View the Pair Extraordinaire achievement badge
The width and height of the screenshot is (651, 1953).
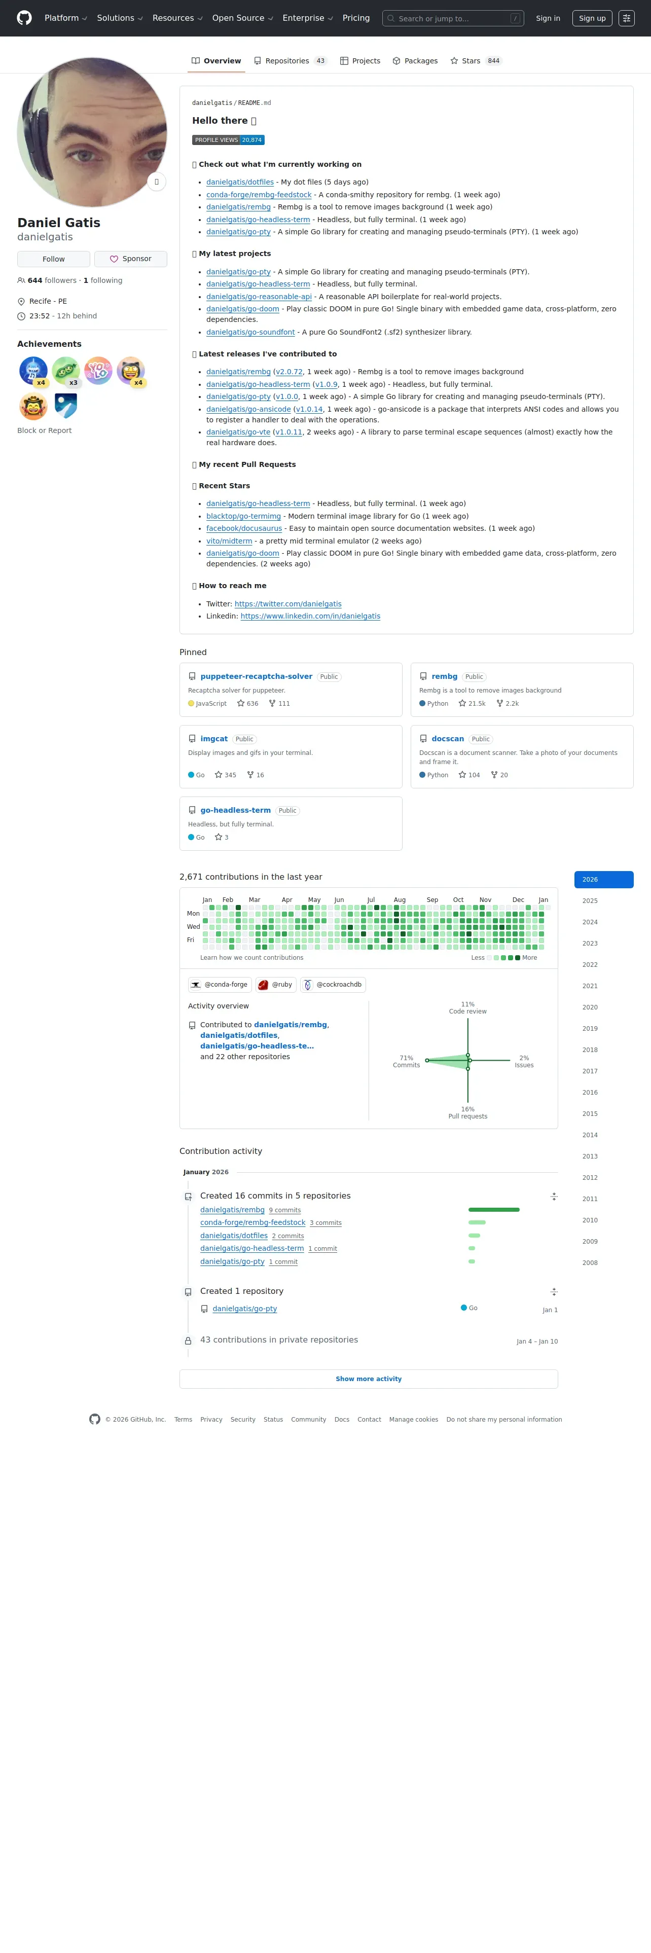[x=66, y=371]
